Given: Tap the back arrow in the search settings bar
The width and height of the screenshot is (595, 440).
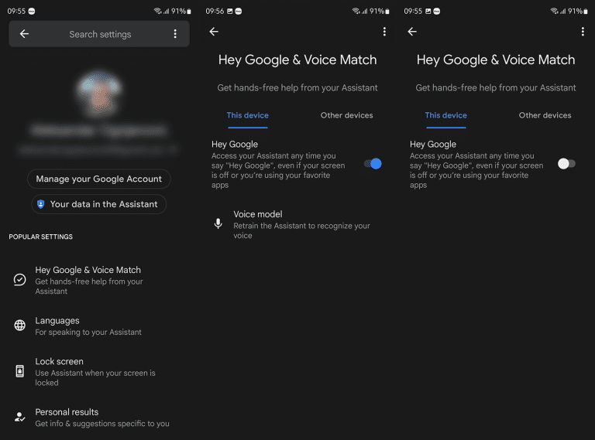Looking at the screenshot, I should click(x=24, y=34).
